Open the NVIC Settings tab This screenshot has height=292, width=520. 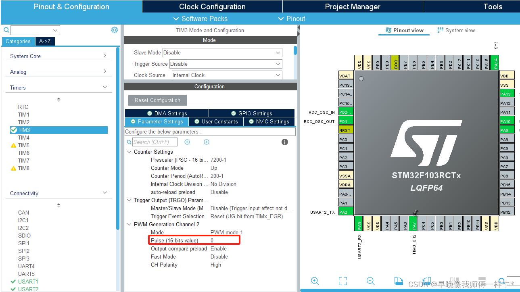269,121
